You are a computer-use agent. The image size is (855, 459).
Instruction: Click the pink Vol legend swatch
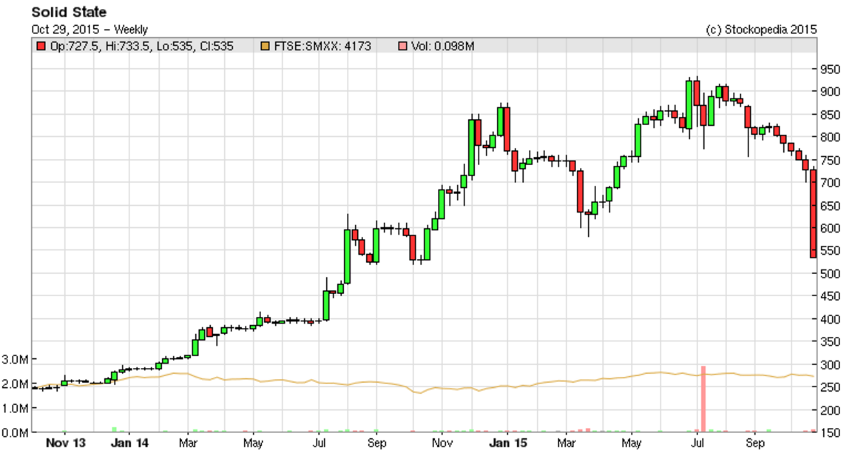(x=402, y=47)
